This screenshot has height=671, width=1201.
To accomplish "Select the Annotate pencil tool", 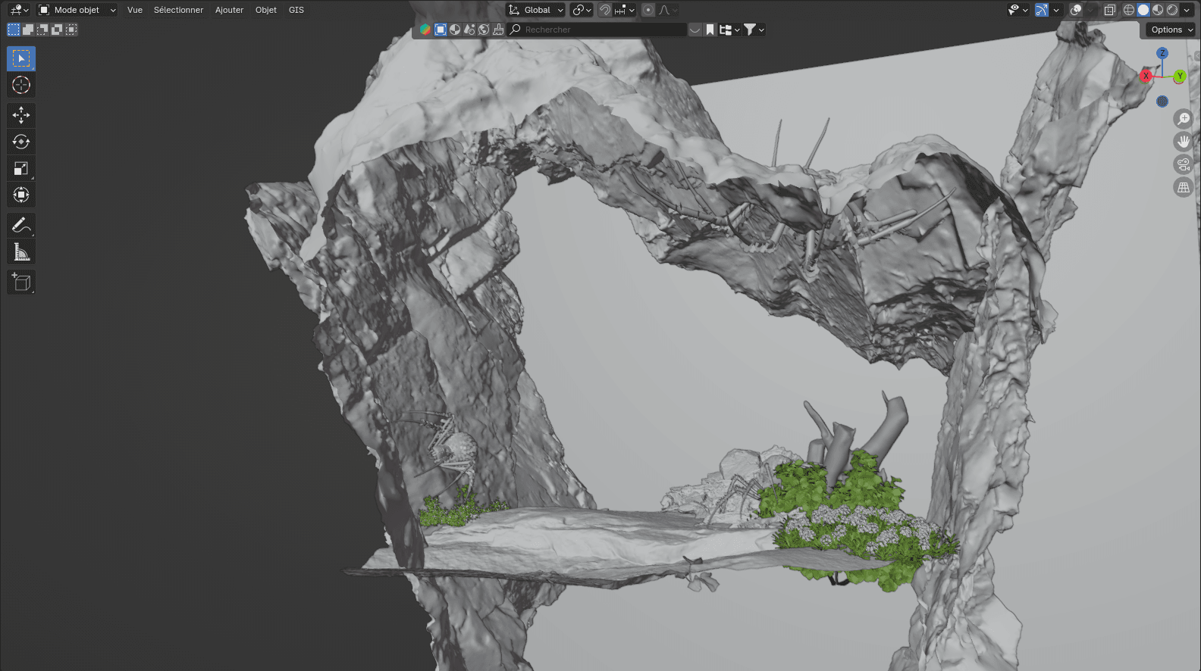I will coord(21,225).
